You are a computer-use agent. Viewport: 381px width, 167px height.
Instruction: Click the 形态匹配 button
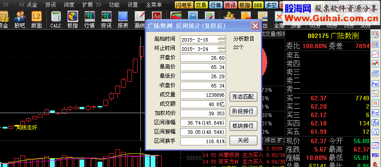click(x=243, y=97)
